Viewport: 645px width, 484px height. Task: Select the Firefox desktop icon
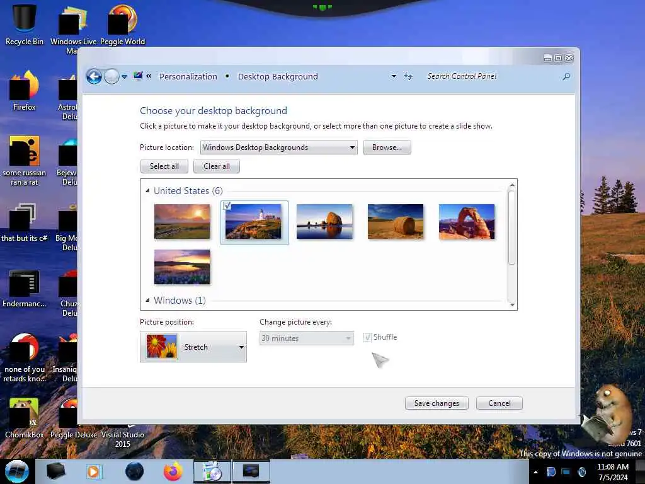[x=25, y=91]
